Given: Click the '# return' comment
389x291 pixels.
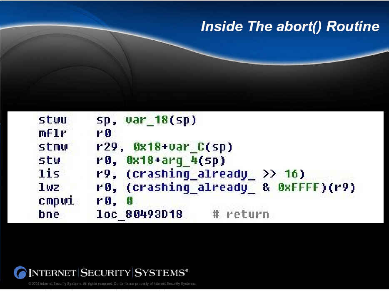Looking at the screenshot, I should tap(241, 214).
